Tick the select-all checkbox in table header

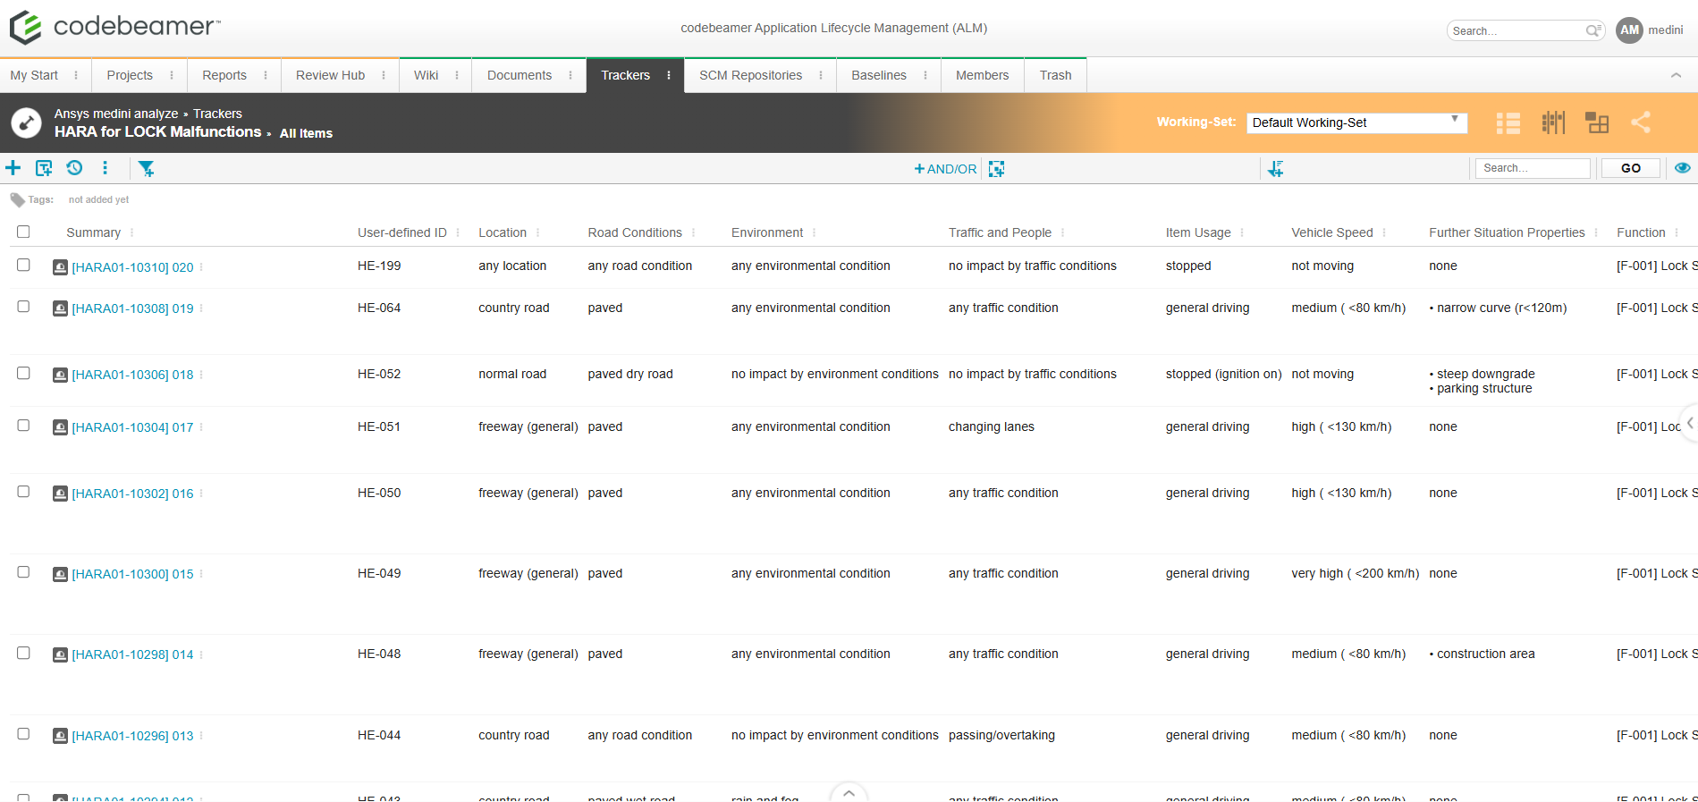pos(23,232)
